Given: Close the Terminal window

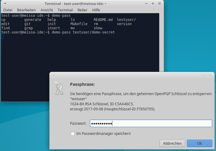Looking at the screenshot, I should coord(159,4).
